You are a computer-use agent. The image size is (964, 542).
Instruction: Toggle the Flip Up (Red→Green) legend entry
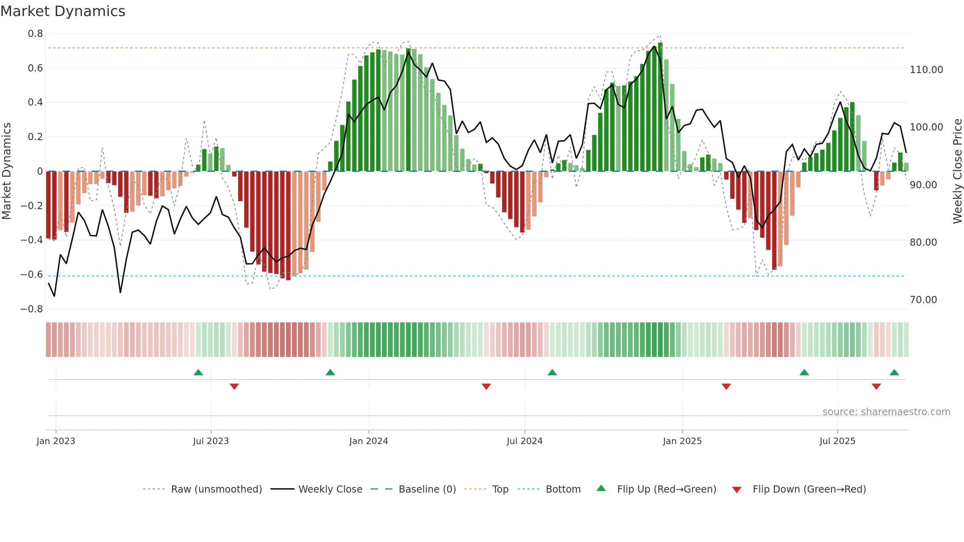pos(656,489)
